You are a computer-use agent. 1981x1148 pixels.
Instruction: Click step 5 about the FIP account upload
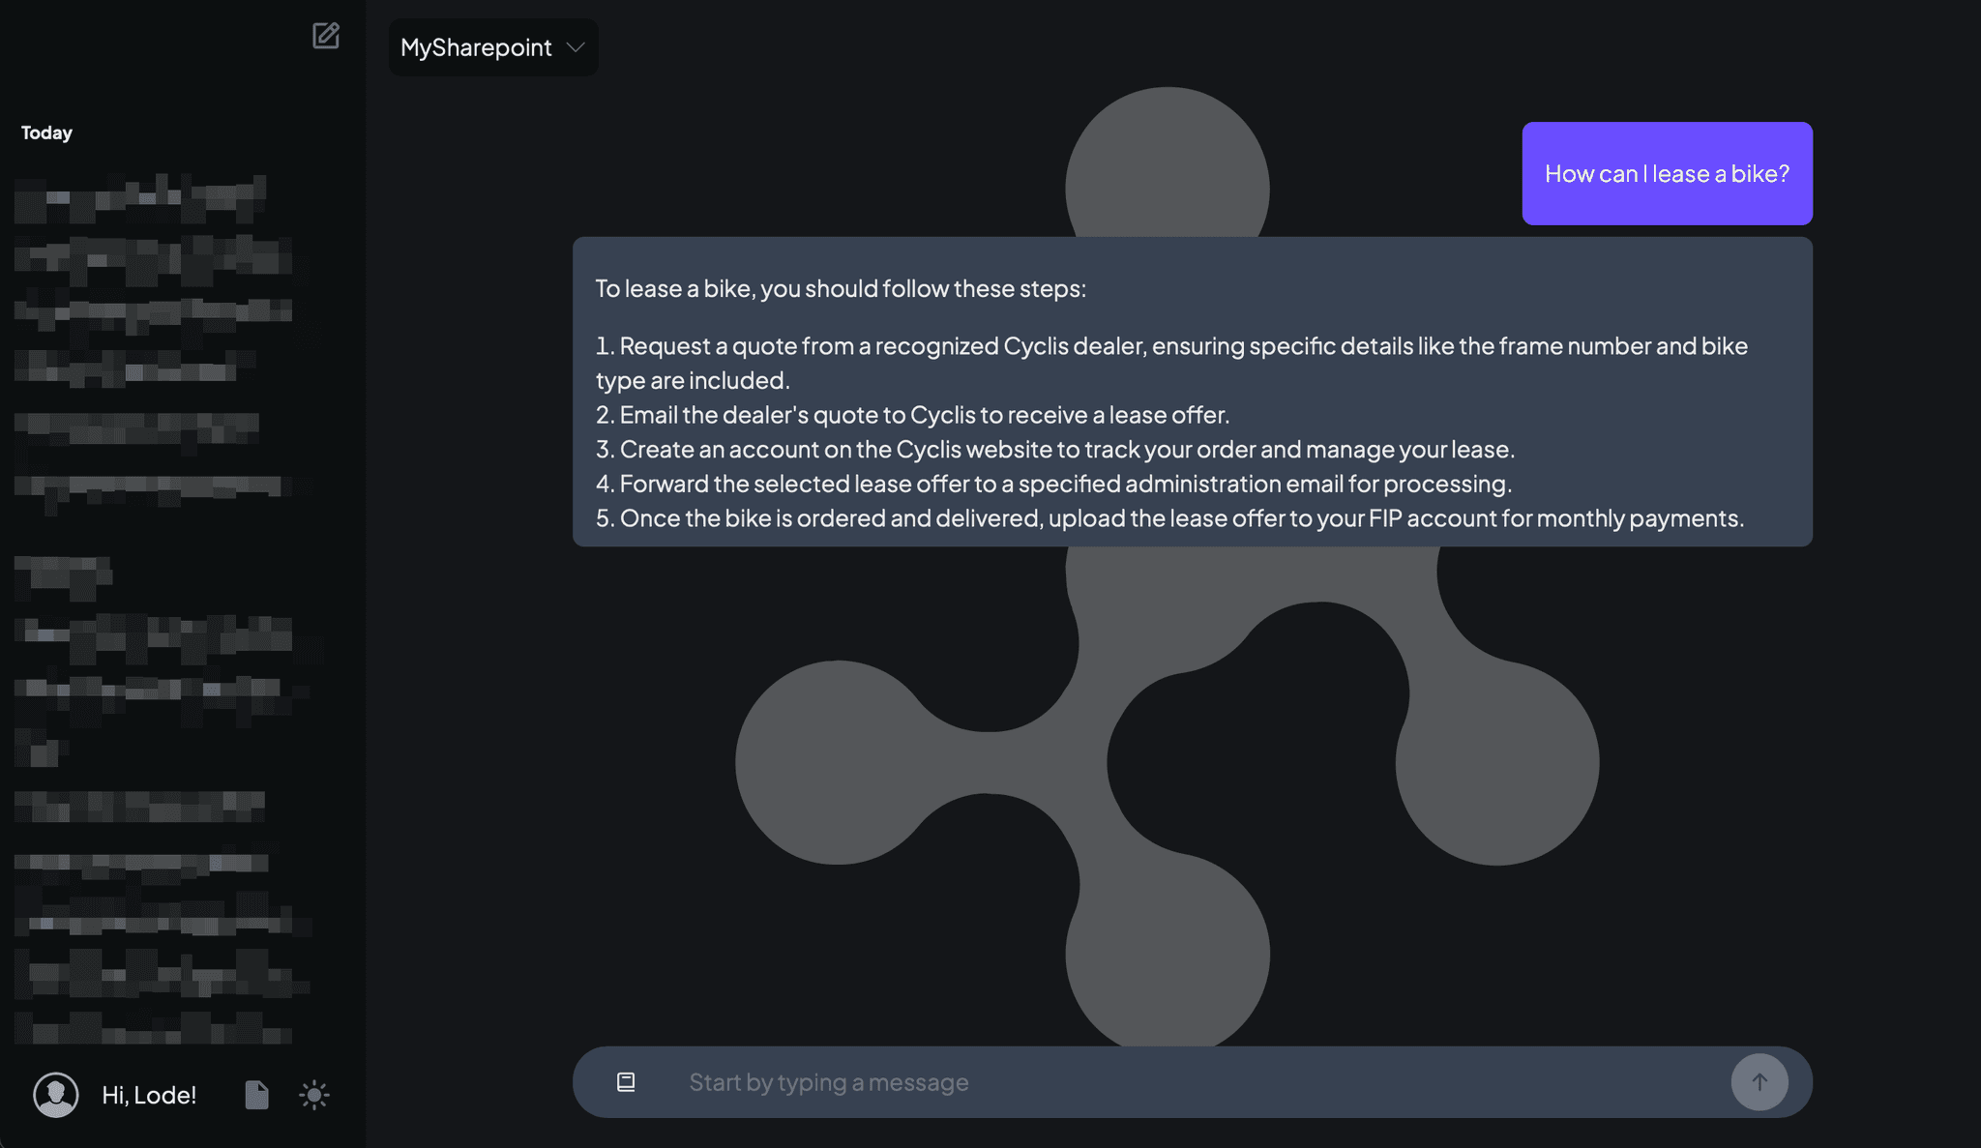point(1169,518)
